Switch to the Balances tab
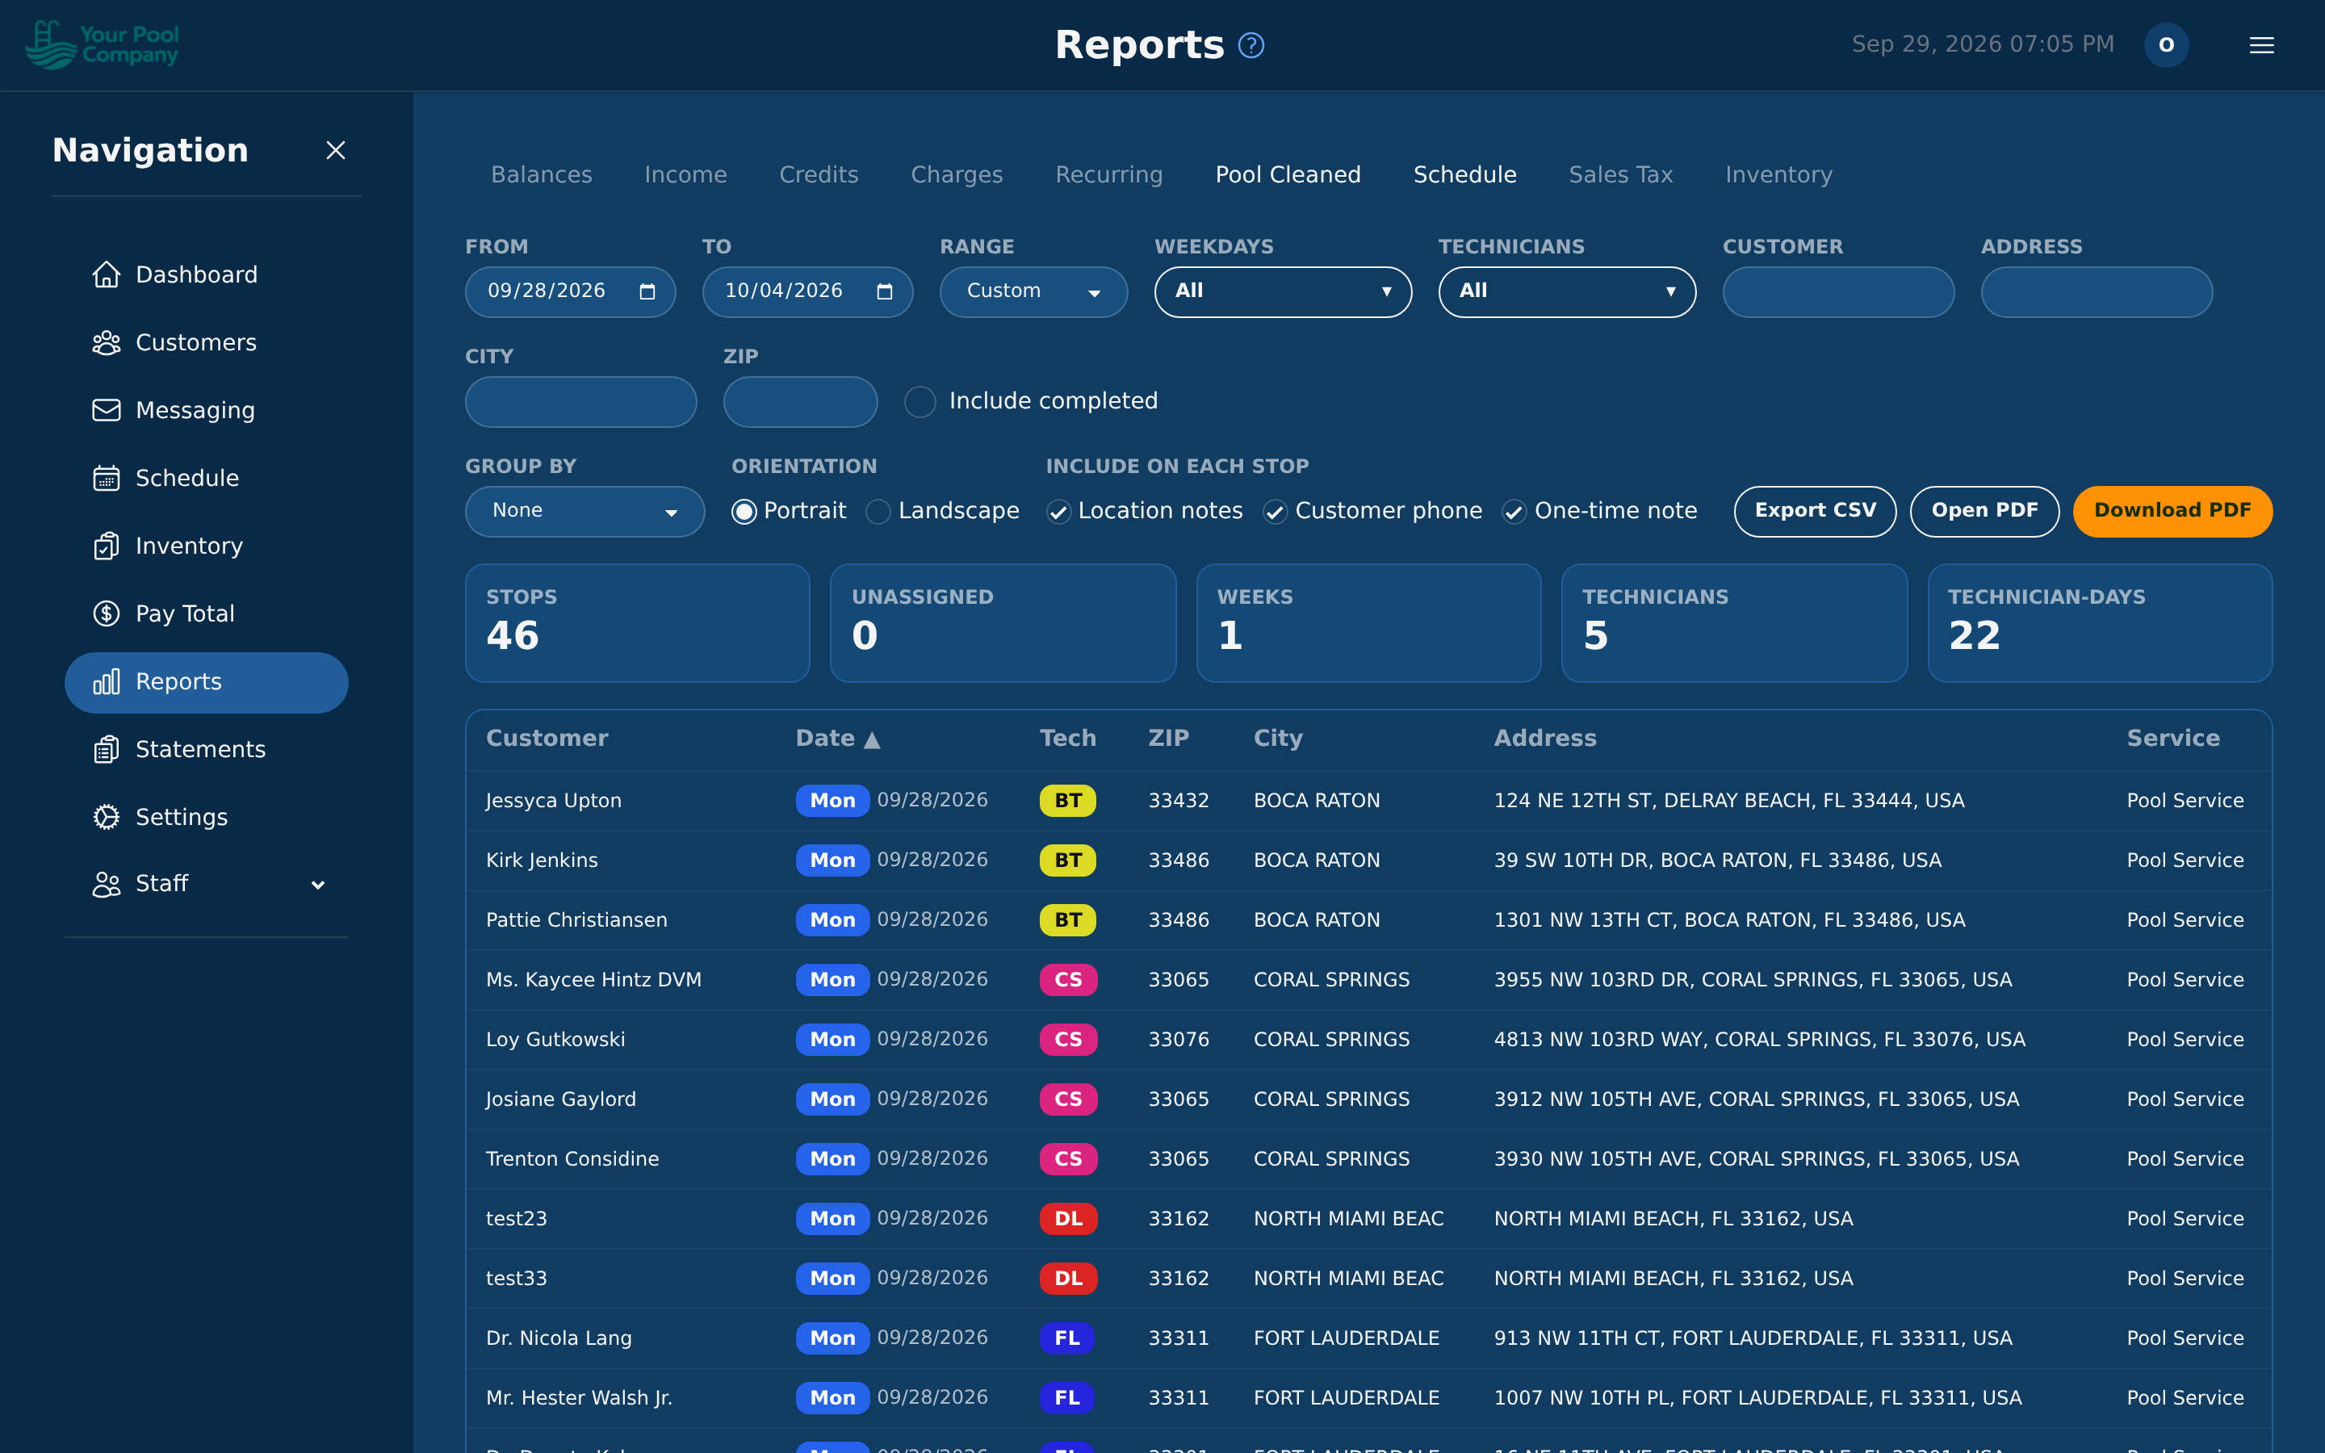2325x1453 pixels. coord(541,175)
